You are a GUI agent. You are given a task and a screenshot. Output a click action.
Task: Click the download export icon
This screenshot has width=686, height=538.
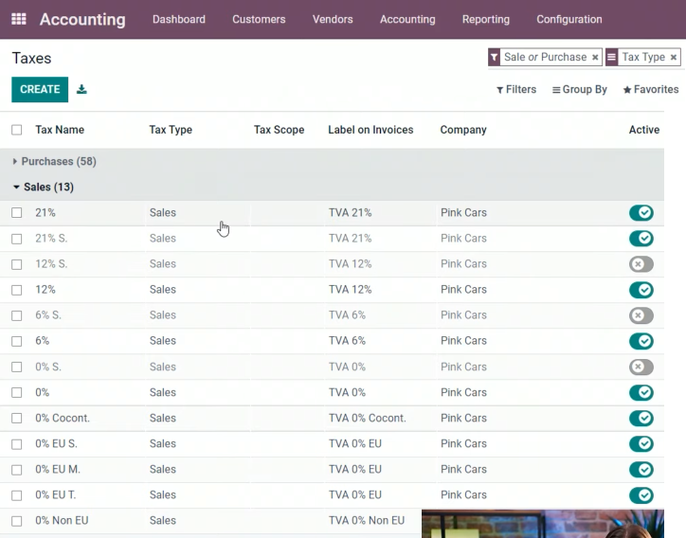[81, 89]
